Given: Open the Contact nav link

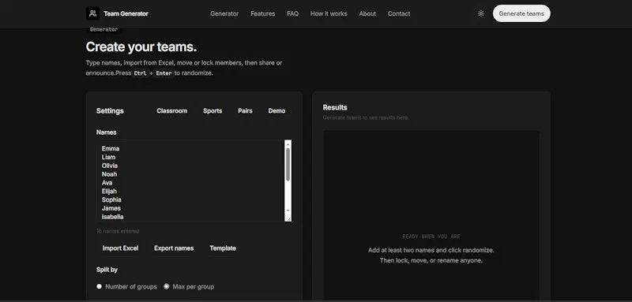Looking at the screenshot, I should coord(399,13).
